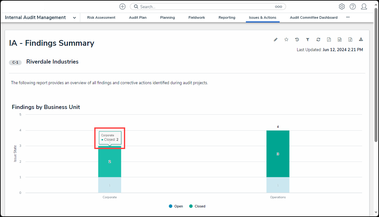Open the report history clock icon
The width and height of the screenshot is (379, 217).
[297, 40]
